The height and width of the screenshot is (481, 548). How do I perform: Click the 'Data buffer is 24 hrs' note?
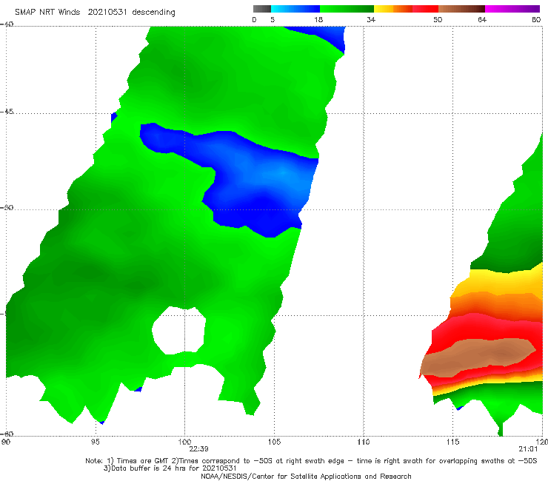coord(170,468)
